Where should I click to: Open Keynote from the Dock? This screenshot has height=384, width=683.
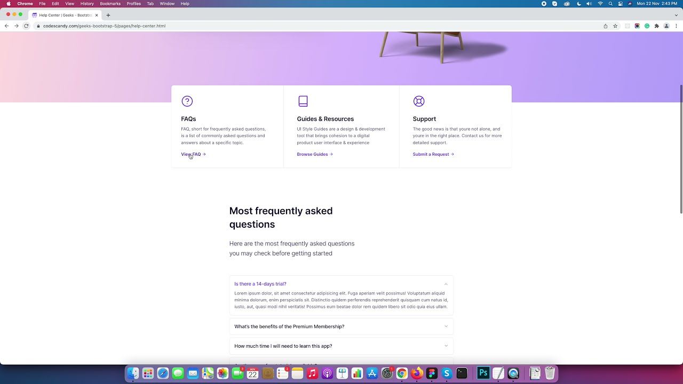(343, 373)
